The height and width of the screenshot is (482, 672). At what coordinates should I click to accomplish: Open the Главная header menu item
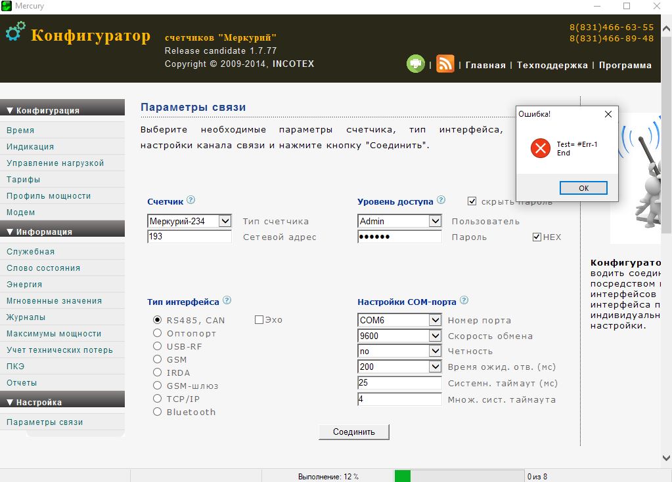click(x=485, y=66)
